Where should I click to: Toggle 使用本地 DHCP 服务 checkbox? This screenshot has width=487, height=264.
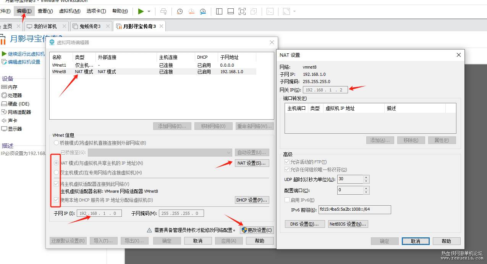coord(57,200)
